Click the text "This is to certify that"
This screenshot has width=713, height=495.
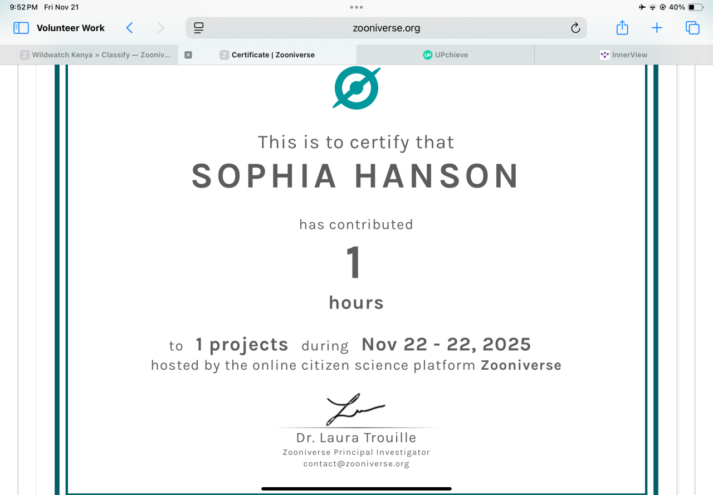[x=356, y=143]
